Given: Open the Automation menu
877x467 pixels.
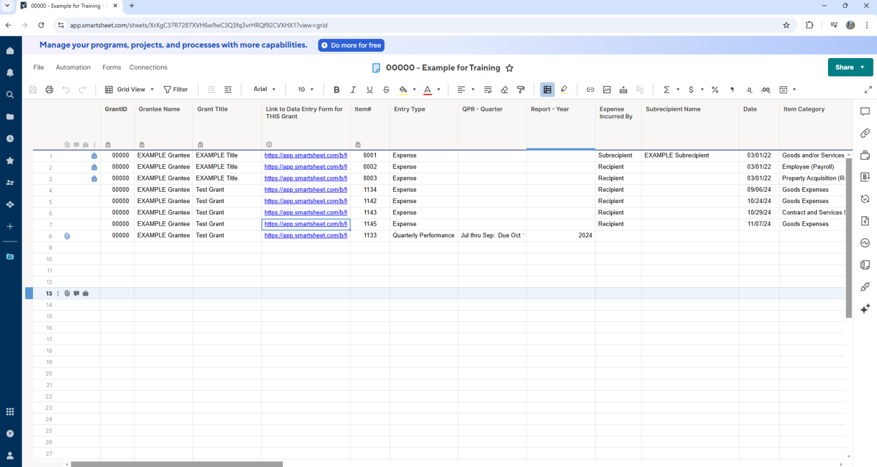Looking at the screenshot, I should tap(73, 67).
